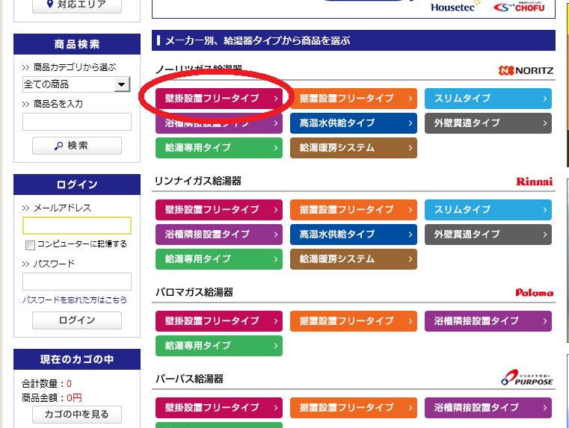
Task: Click the NORITZ brand logo
Action: pos(526,71)
